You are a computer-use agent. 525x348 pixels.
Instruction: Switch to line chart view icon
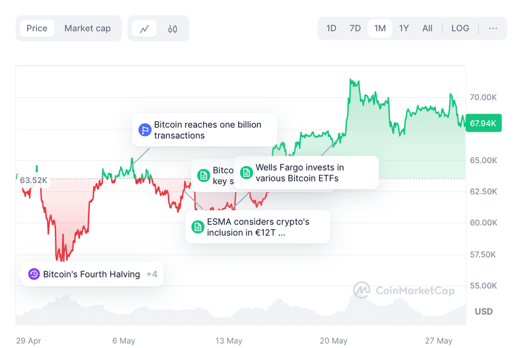click(x=144, y=29)
